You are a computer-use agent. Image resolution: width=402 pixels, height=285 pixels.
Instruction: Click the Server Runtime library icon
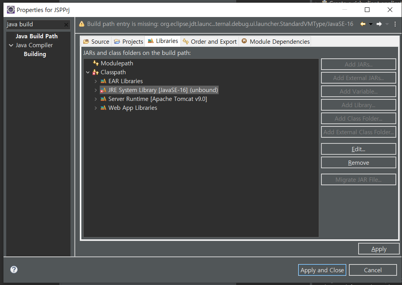click(x=103, y=99)
